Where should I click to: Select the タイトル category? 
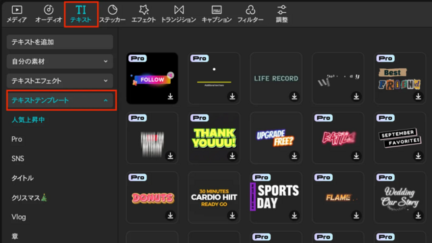(x=22, y=178)
